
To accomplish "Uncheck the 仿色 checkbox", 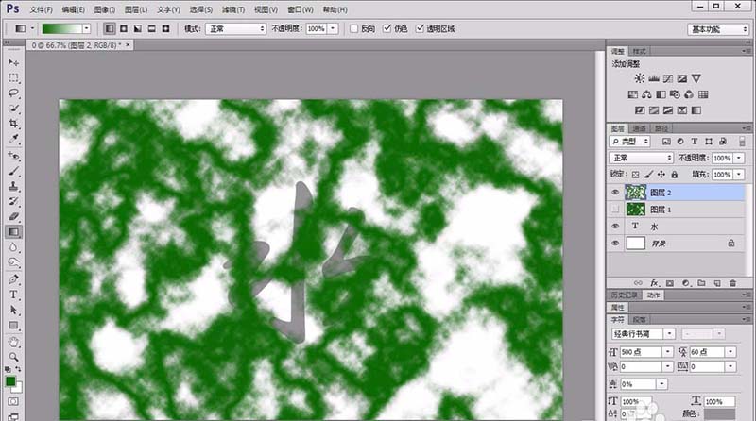I will pos(387,29).
